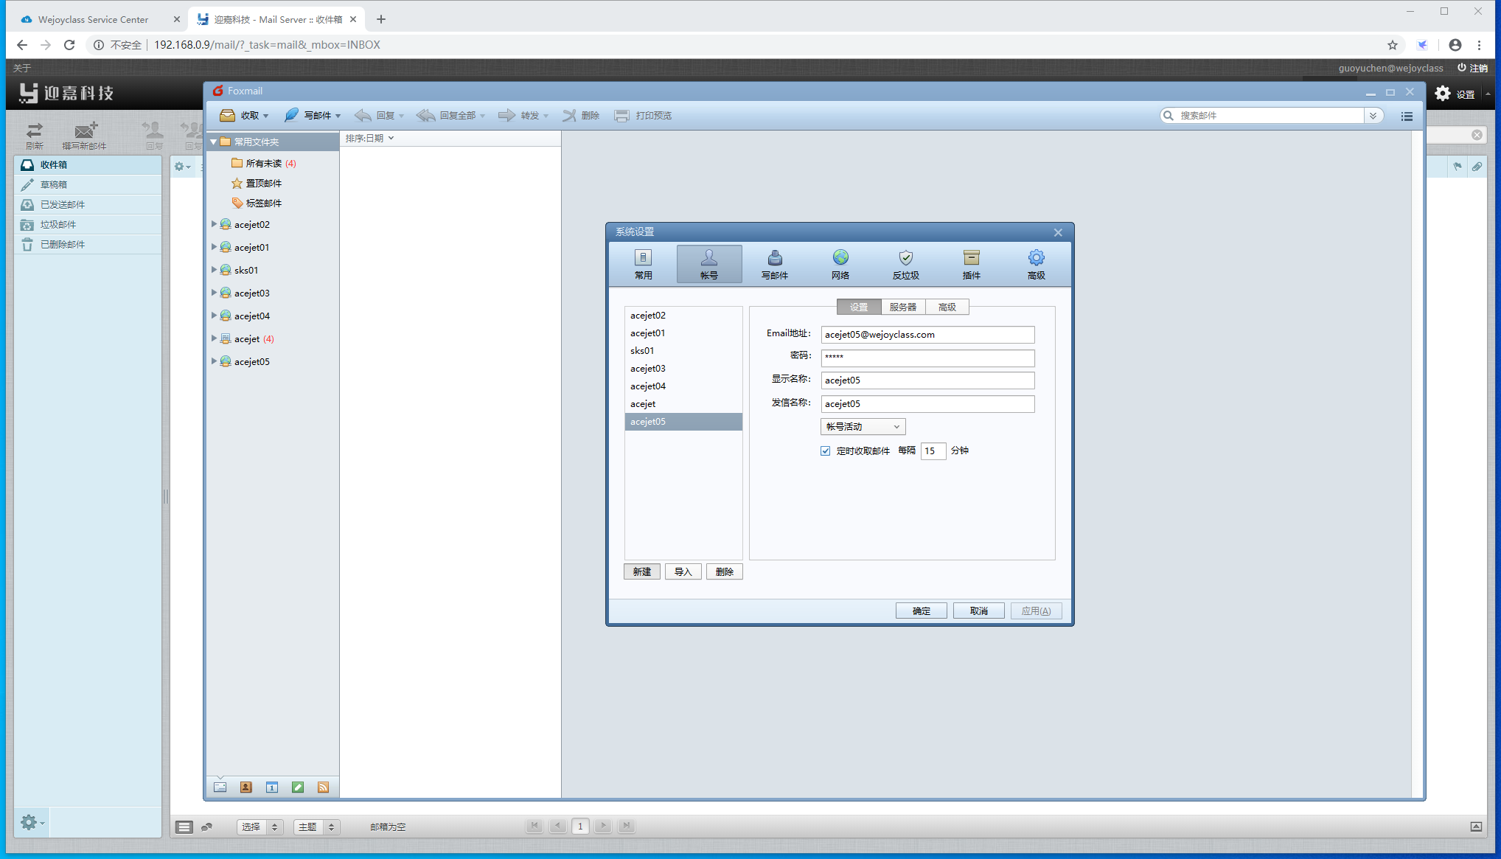Viewport: 1501px width, 859px height.
Task: Click the Email地址 input field
Action: click(927, 335)
